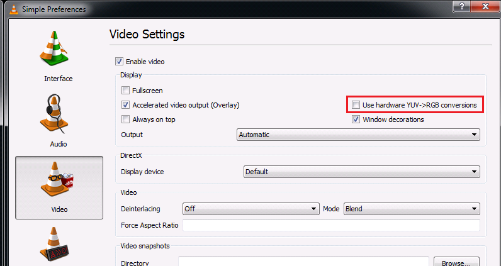Click the Force Aspect Ratio text field
This screenshot has height=266, width=501.
(331, 225)
